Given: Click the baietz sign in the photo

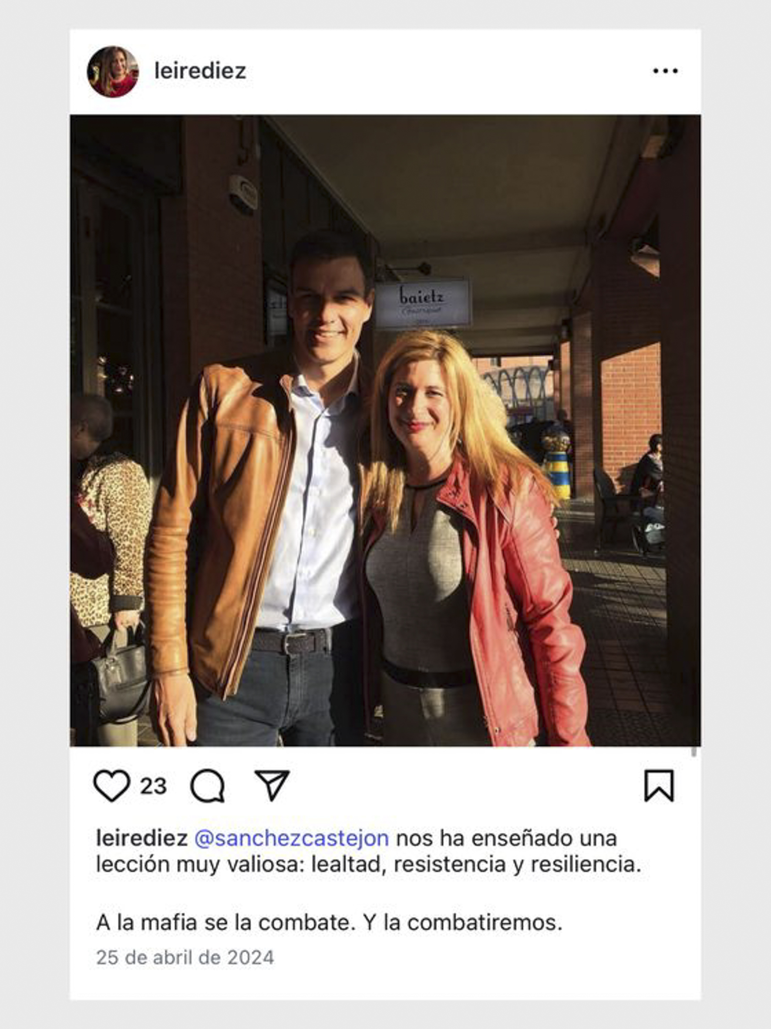Looking at the screenshot, I should coord(422,303).
